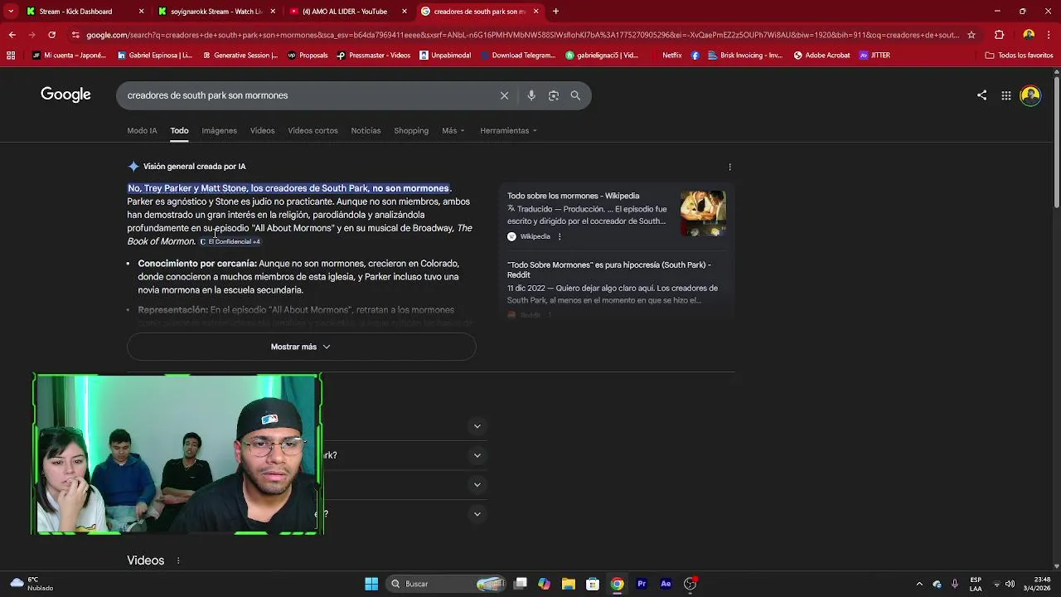Open the Chrome three-dot menu
The image size is (1061, 597).
1049,35
